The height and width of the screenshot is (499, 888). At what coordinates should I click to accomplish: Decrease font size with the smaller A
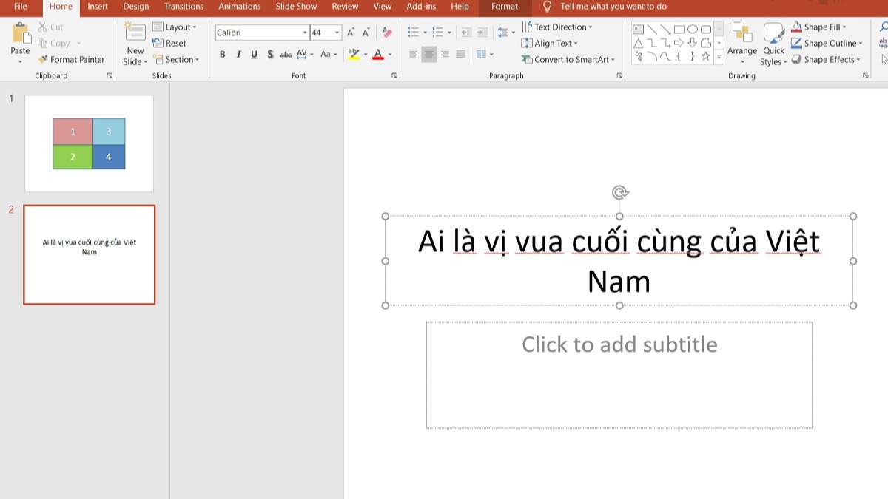[x=366, y=33]
